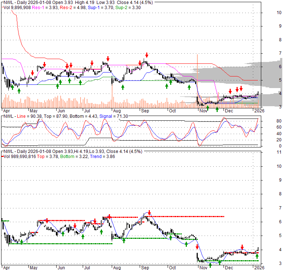
Task: Click the Sep month label under top price chart
Action: [145, 111]
